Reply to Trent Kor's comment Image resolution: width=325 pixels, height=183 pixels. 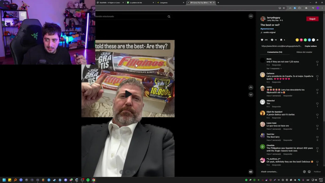[288, 140]
